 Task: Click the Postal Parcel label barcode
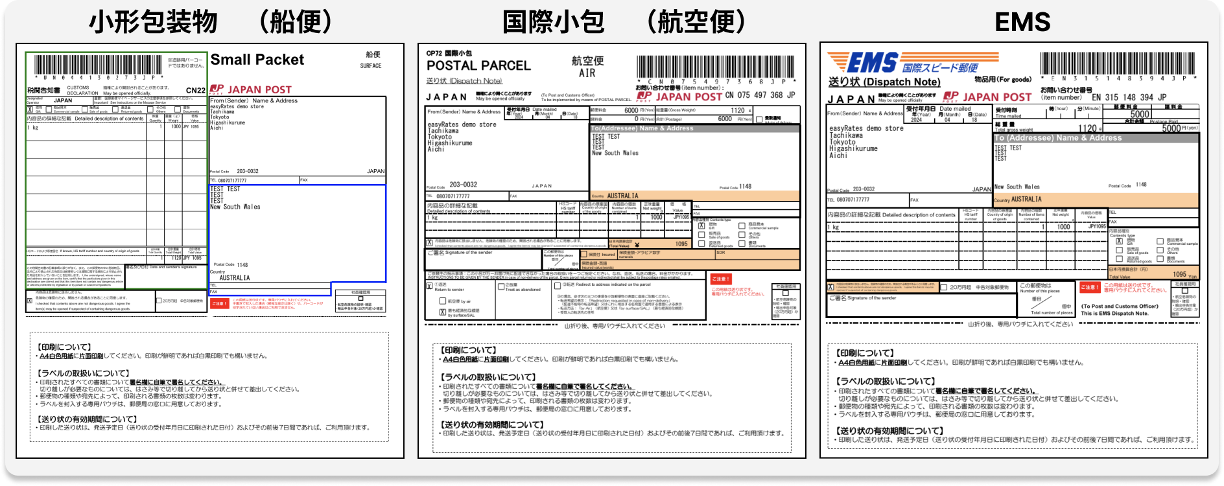point(715,67)
